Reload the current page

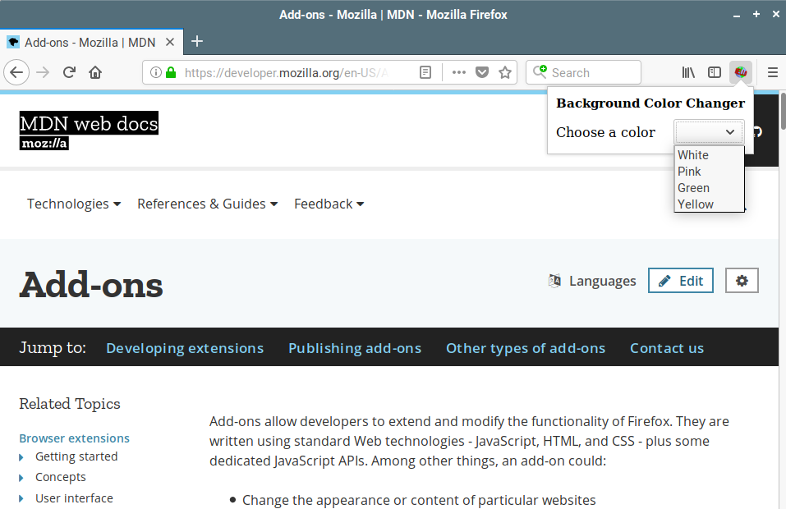pyautogui.click(x=69, y=72)
